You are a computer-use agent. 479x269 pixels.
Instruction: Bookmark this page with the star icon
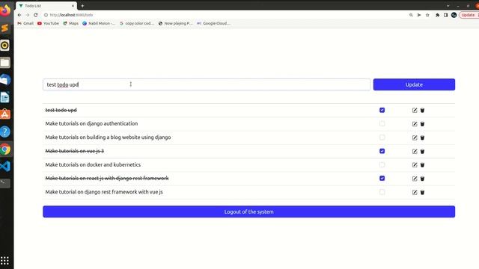(427, 15)
